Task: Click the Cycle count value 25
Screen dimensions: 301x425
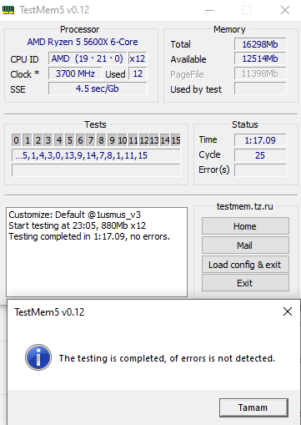Action: (260, 155)
